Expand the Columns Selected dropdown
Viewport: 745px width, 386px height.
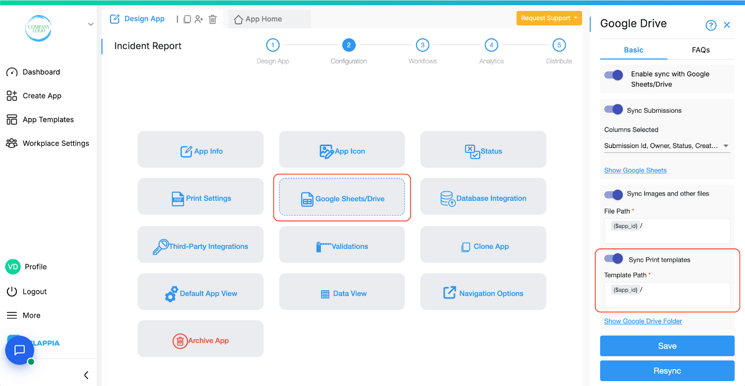(x=667, y=146)
